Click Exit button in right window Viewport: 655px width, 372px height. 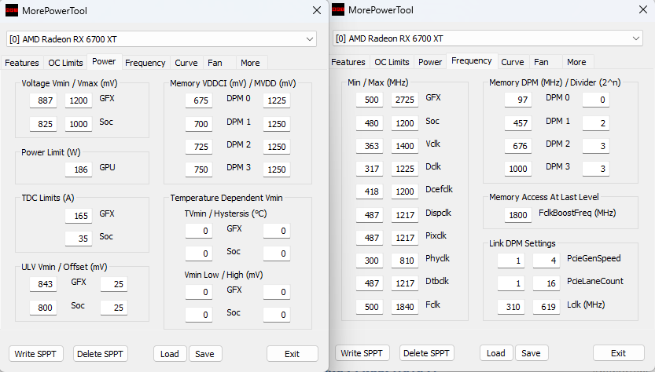pos(618,353)
